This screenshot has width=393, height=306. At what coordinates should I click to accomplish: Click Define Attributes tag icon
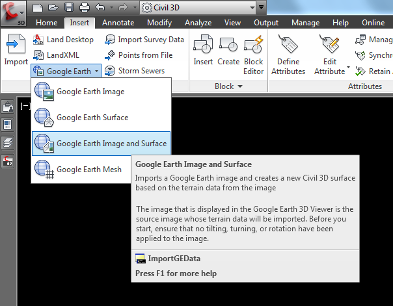point(288,55)
